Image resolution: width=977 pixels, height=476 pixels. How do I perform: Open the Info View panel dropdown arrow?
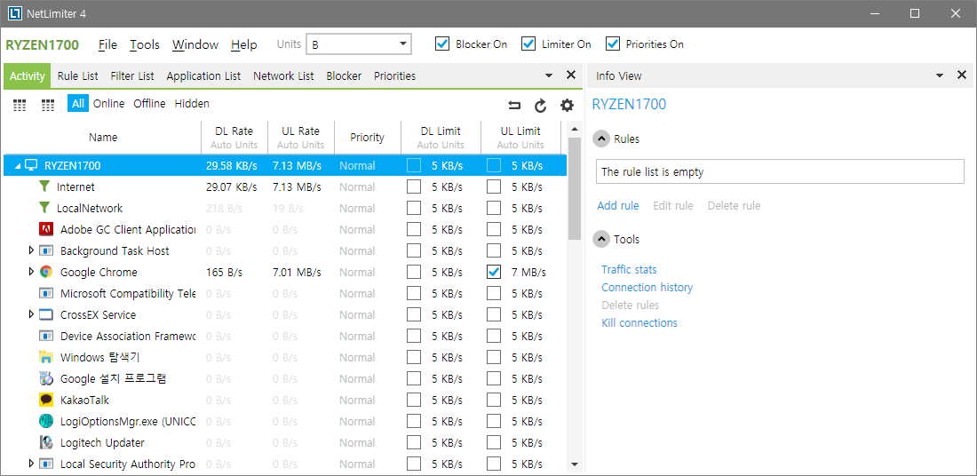pyautogui.click(x=941, y=75)
